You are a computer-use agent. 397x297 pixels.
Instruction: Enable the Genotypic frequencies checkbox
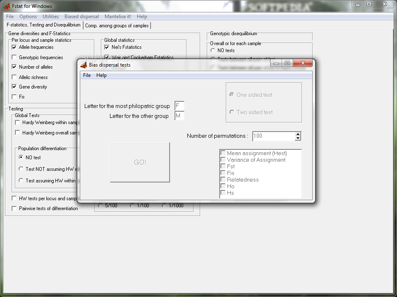pos(14,57)
